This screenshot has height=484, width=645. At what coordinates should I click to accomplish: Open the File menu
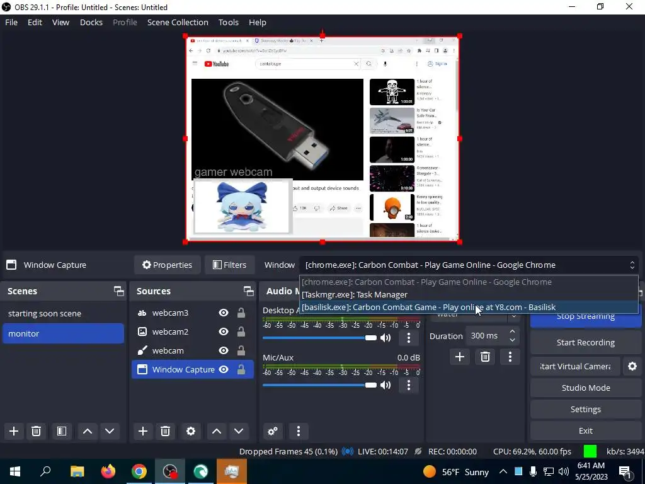(11, 22)
